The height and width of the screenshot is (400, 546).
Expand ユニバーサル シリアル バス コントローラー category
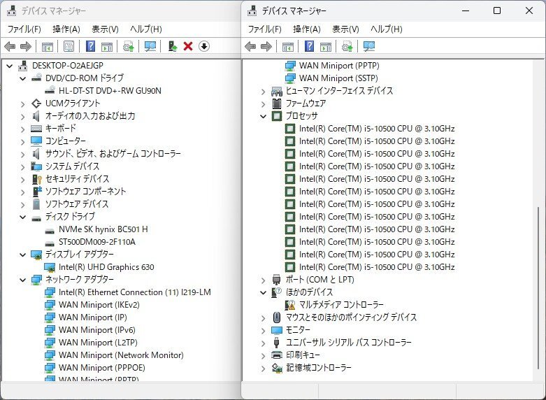pyautogui.click(x=264, y=343)
